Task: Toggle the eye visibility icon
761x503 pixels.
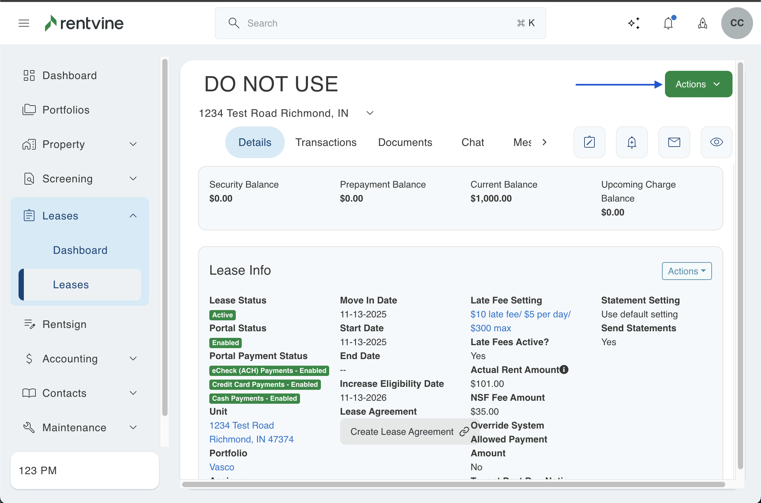Action: coord(717,142)
